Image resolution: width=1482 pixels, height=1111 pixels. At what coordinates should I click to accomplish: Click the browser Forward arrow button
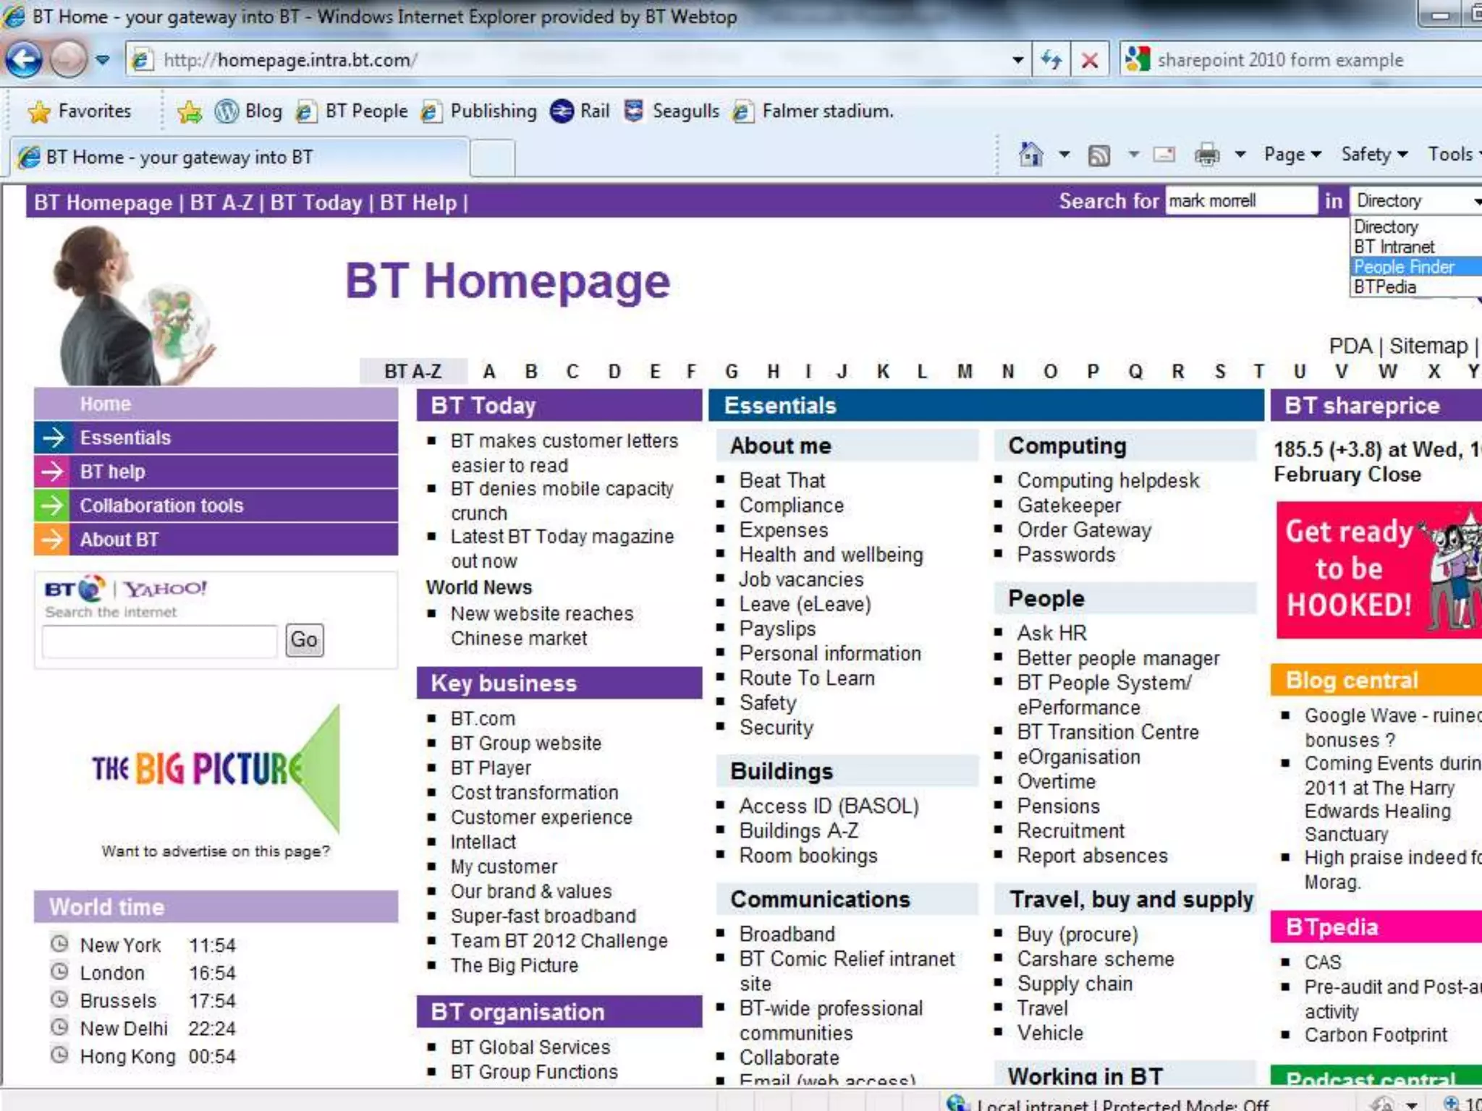pyautogui.click(x=69, y=60)
